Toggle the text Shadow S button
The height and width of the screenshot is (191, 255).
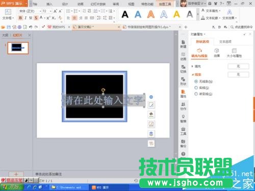[36, 18]
